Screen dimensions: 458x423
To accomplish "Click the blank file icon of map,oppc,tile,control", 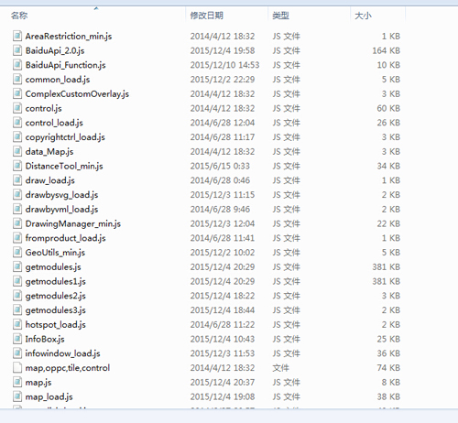I will tap(17, 367).
